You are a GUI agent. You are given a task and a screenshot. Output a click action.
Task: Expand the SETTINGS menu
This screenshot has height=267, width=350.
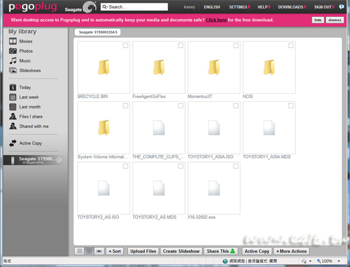tap(240, 7)
